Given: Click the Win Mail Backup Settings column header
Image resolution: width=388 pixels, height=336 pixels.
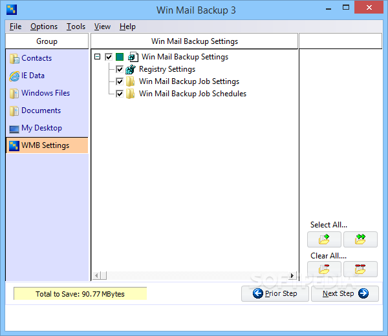Looking at the screenshot, I should [x=194, y=41].
